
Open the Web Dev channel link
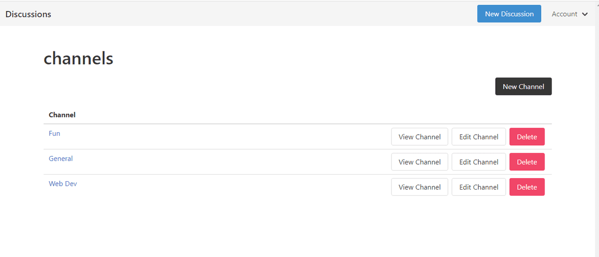pyautogui.click(x=63, y=184)
